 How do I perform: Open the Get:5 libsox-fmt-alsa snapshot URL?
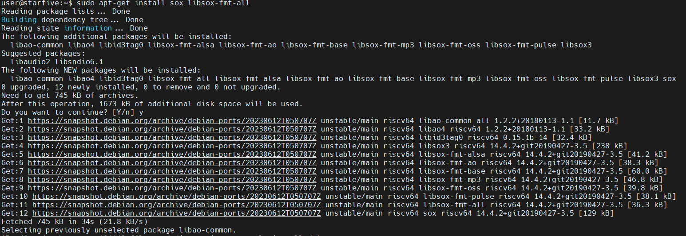click(172, 155)
